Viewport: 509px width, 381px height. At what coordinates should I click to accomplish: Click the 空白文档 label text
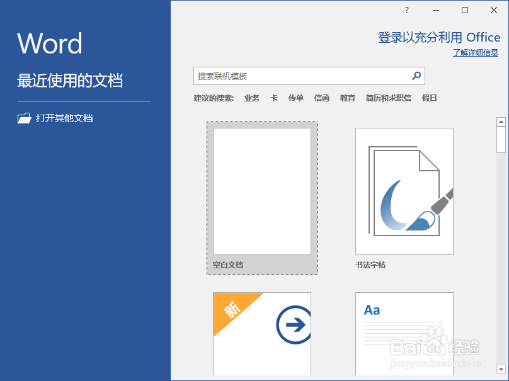(228, 265)
